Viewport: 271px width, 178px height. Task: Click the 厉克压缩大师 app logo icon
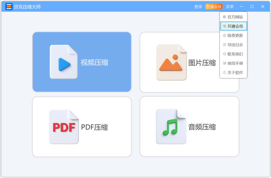[9, 7]
